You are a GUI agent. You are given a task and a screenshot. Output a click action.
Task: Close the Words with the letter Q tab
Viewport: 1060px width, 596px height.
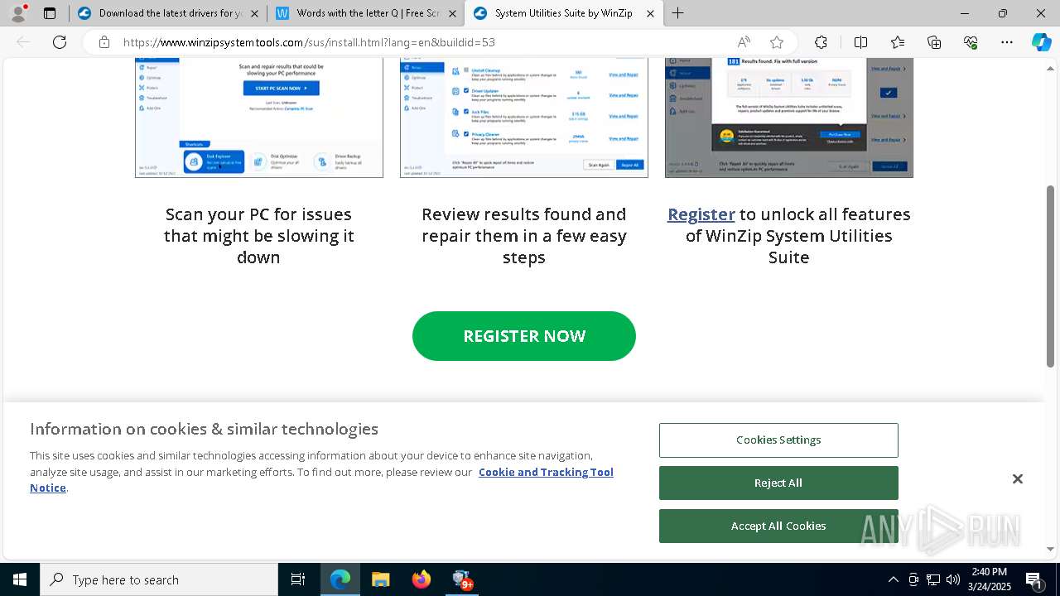click(452, 13)
